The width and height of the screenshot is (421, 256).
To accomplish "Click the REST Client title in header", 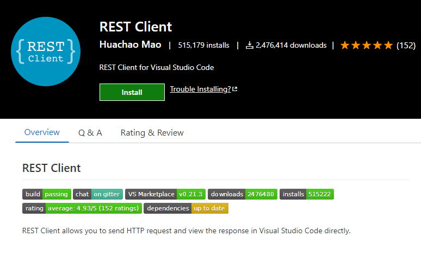I will point(135,27).
